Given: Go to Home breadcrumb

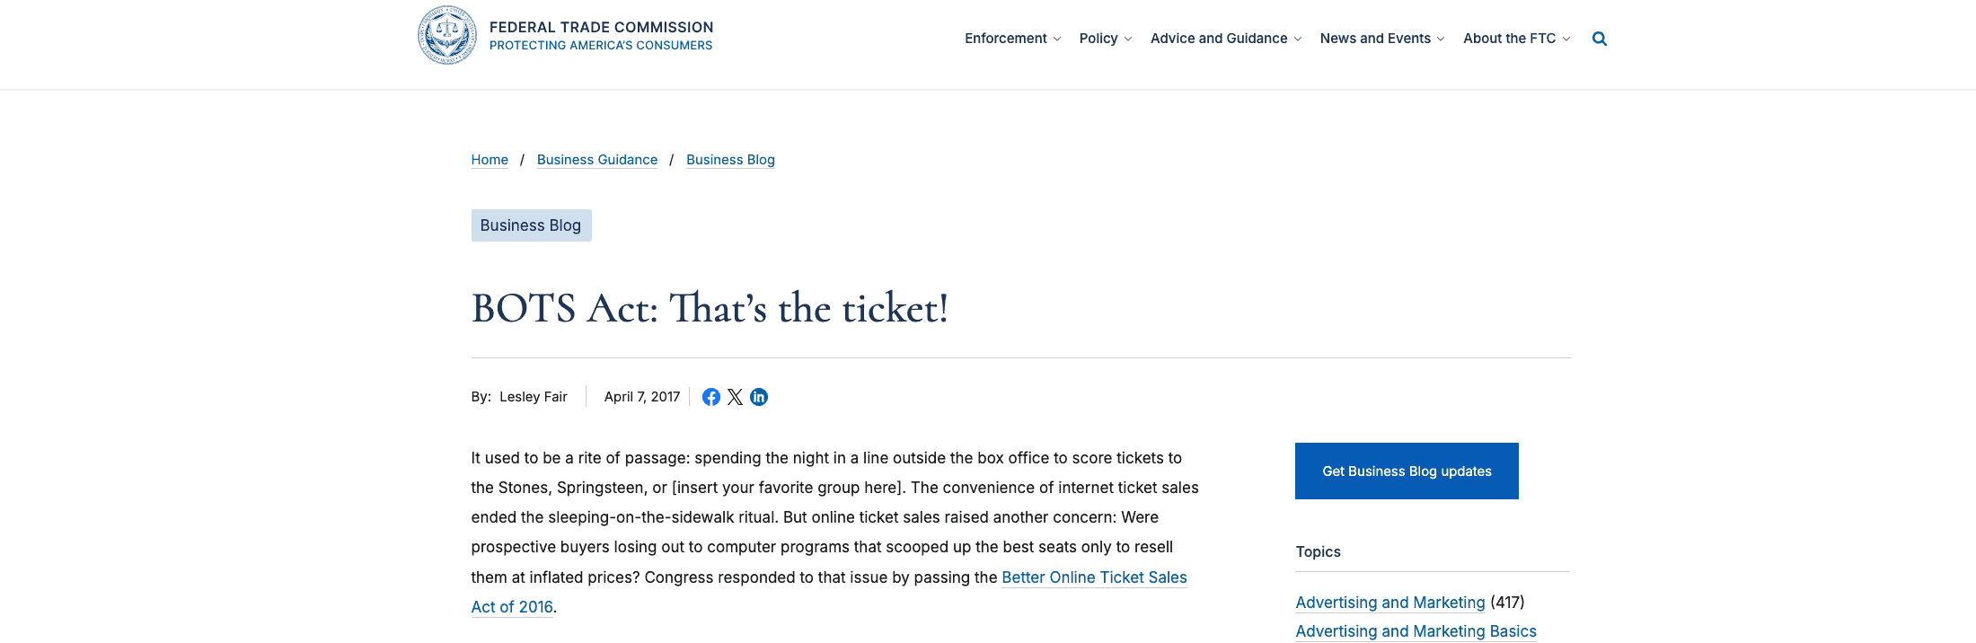Looking at the screenshot, I should tap(490, 160).
